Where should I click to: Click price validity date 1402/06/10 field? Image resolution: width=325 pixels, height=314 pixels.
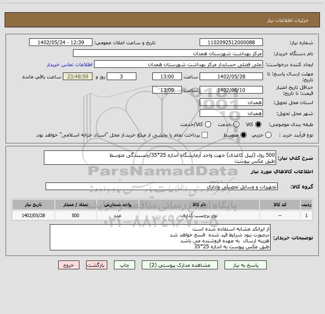(231, 90)
